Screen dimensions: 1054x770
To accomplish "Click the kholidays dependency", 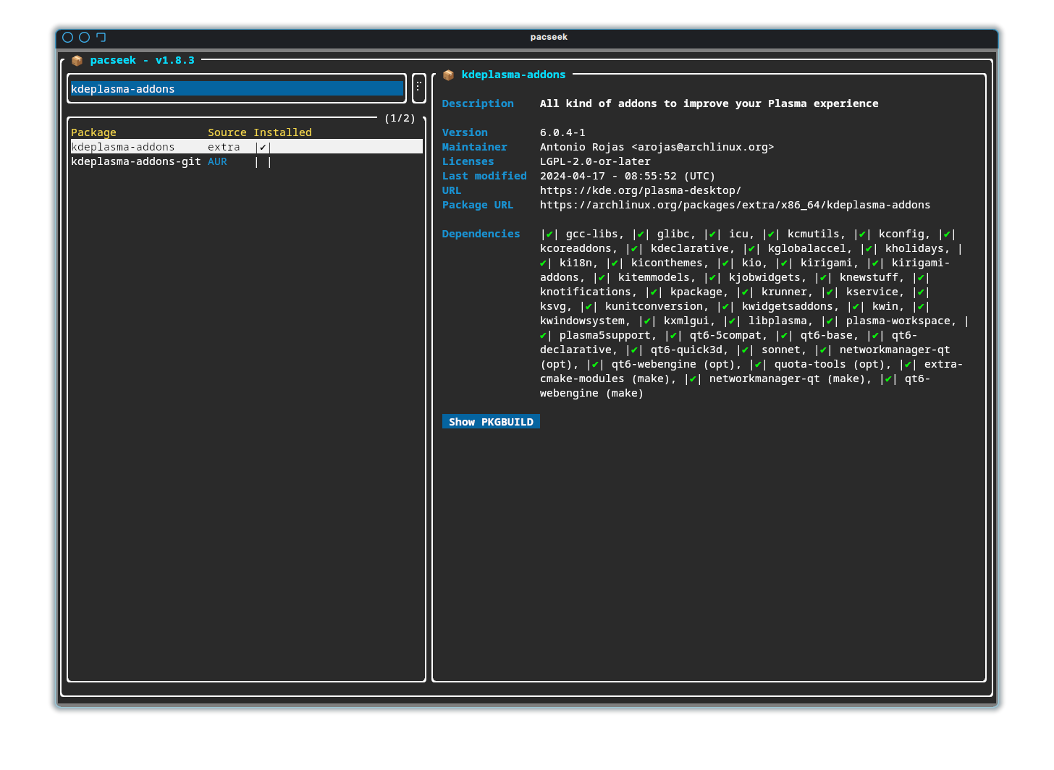I will pos(914,248).
